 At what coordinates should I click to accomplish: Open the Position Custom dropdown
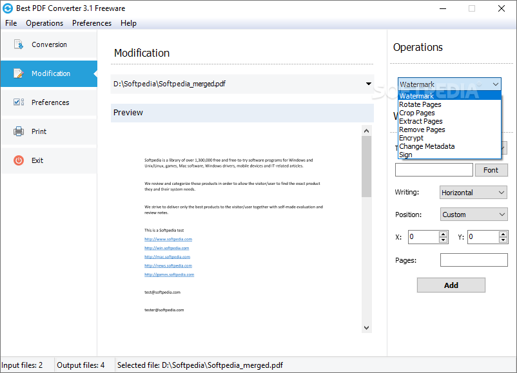click(x=473, y=215)
